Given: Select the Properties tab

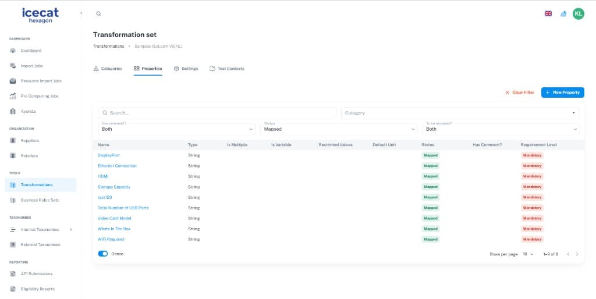Looking at the screenshot, I should (148, 69).
